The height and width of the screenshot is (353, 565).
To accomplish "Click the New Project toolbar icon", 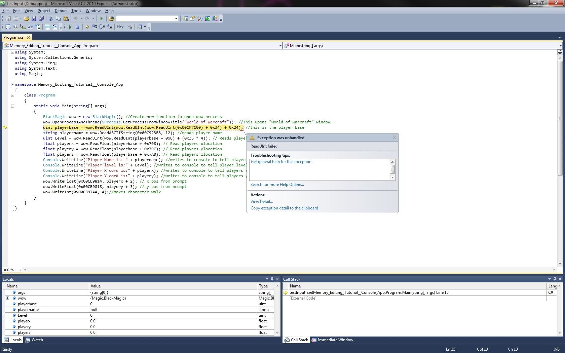I will point(8,18).
